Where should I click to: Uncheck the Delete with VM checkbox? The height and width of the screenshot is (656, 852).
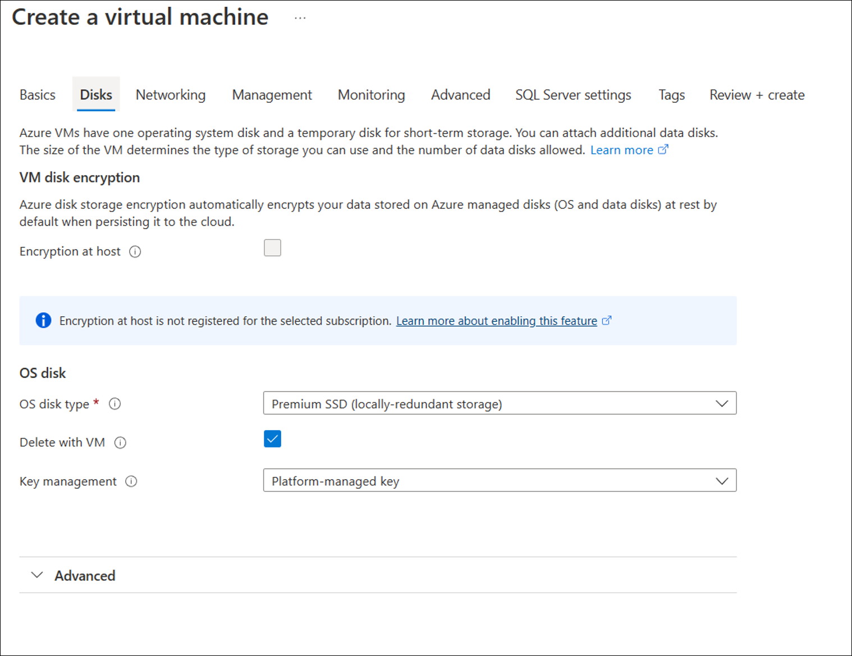[272, 439]
